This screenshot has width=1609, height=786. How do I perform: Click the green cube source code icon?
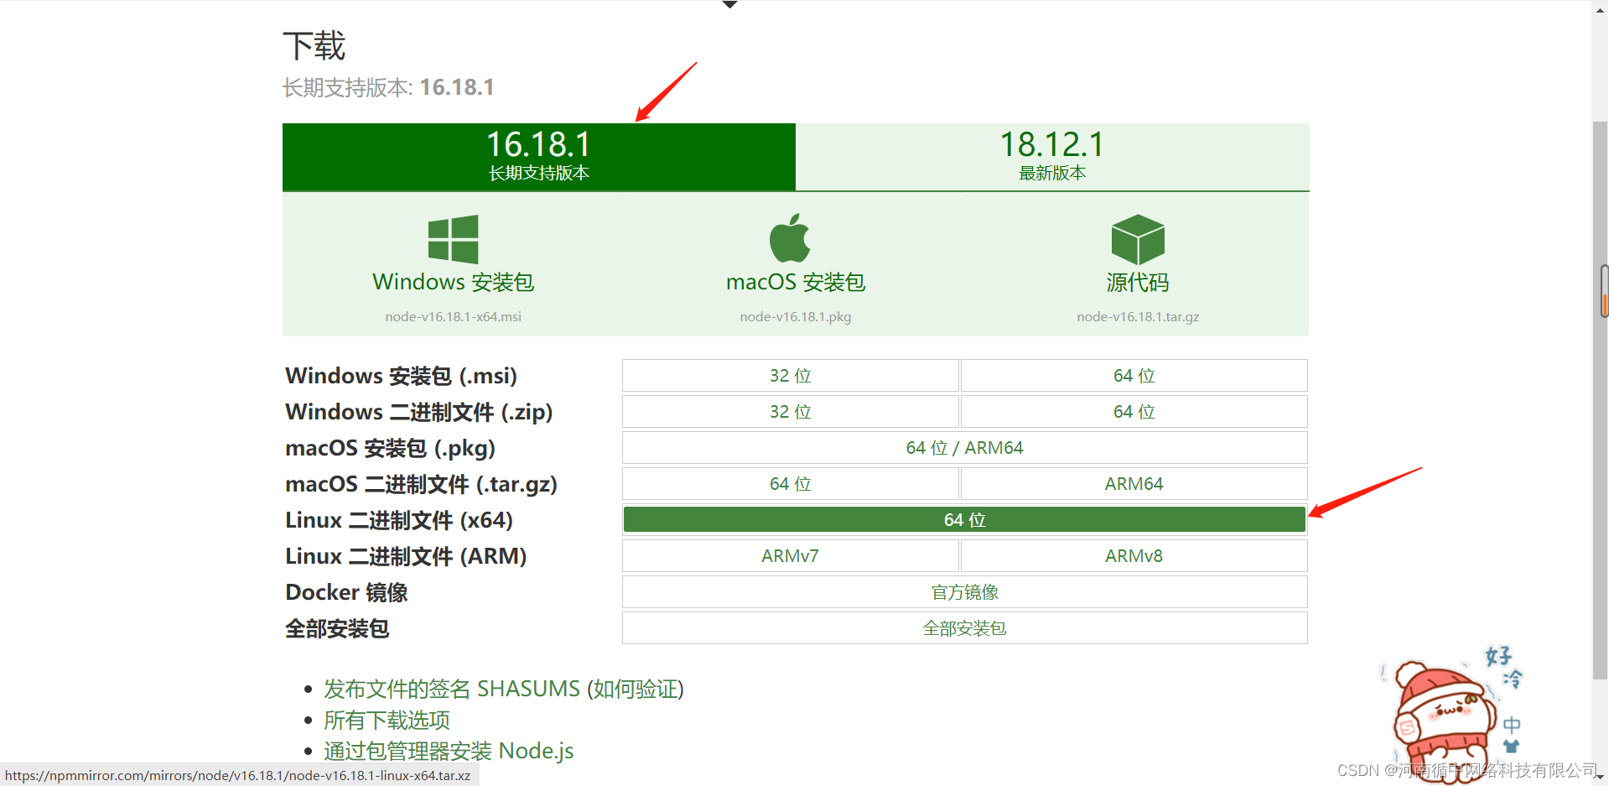point(1138,239)
